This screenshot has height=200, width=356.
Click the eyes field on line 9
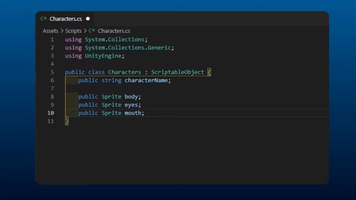[131, 105]
